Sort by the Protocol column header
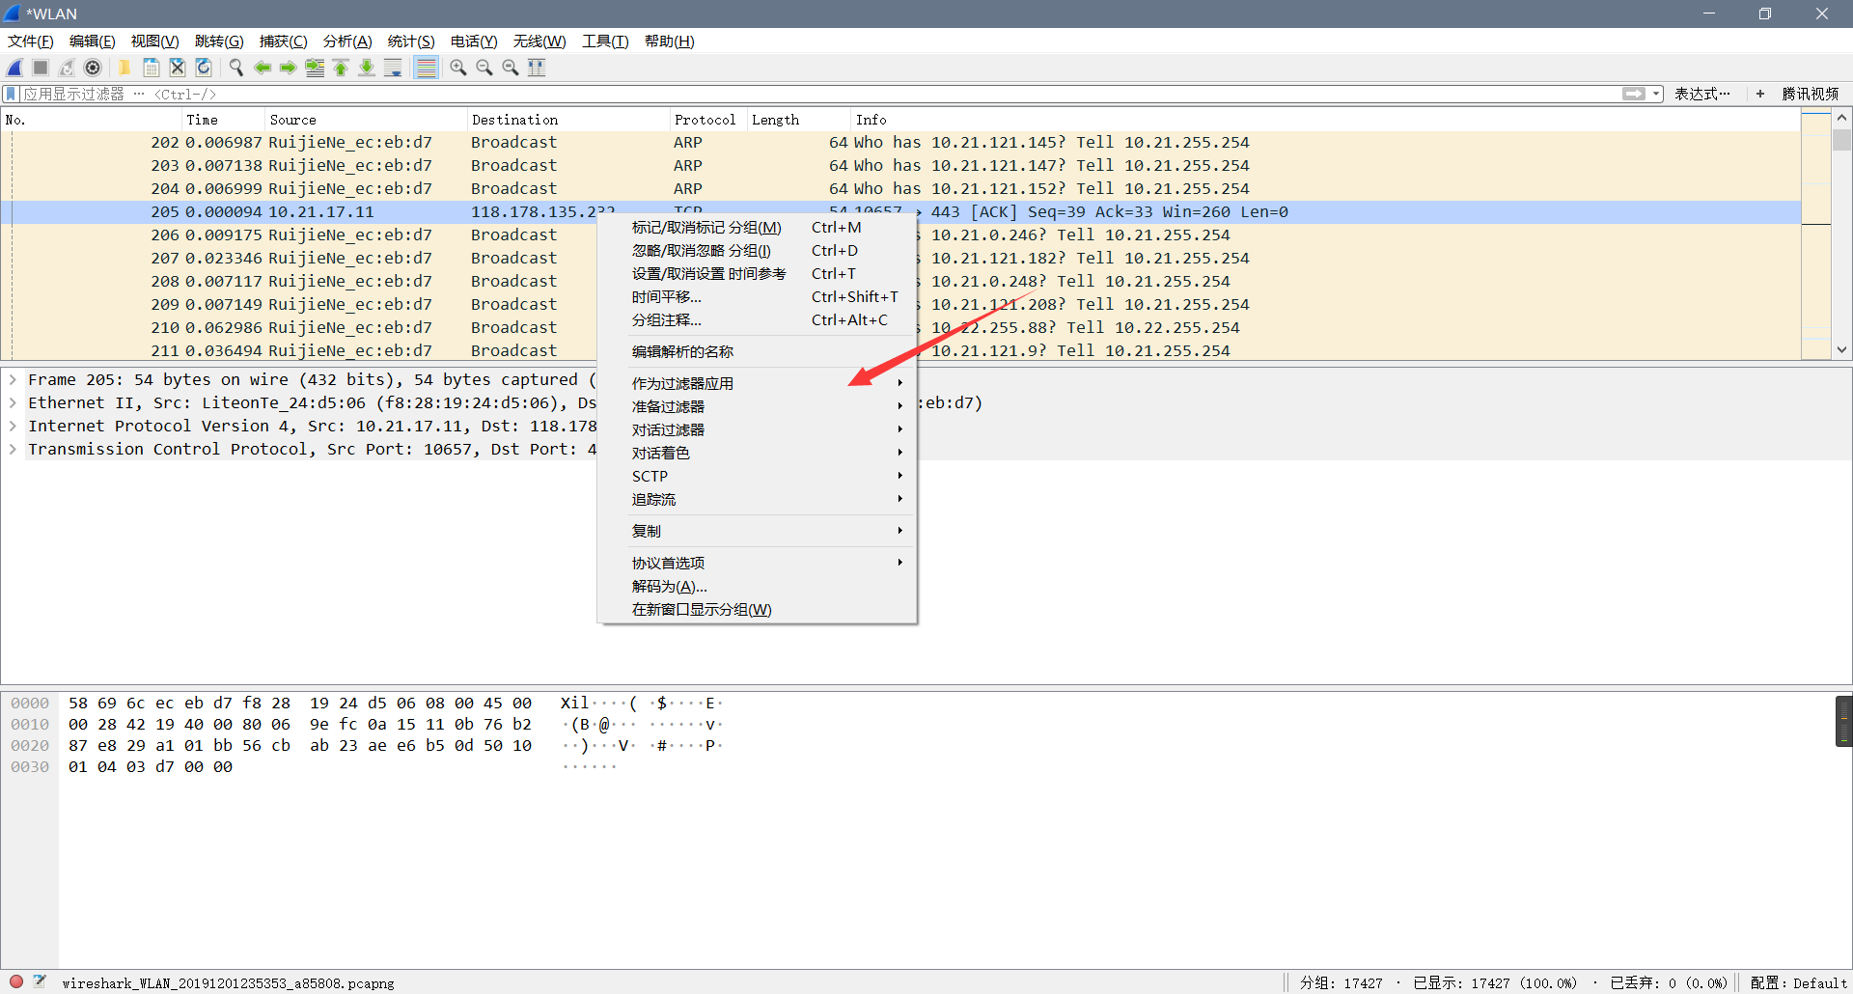 (708, 120)
